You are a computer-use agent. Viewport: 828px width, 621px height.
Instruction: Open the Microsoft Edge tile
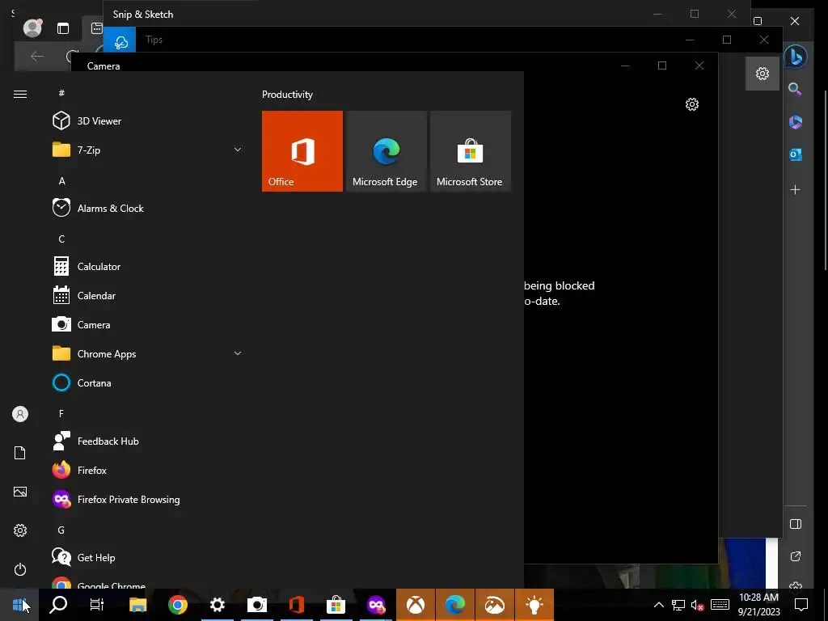(386, 151)
